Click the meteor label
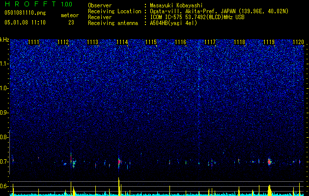This screenshot has width=309, height=196. 70,15
